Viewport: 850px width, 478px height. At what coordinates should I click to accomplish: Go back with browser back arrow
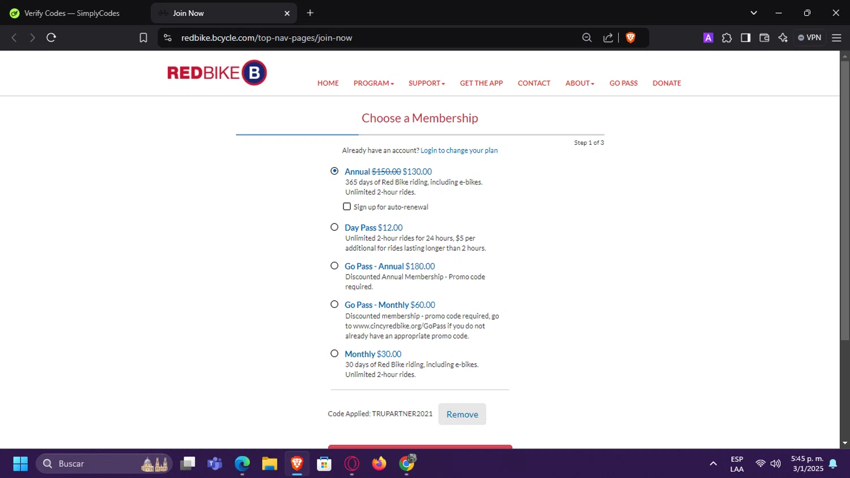pyautogui.click(x=14, y=37)
